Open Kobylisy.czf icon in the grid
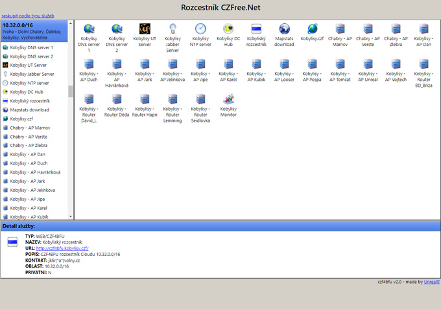 point(312,29)
